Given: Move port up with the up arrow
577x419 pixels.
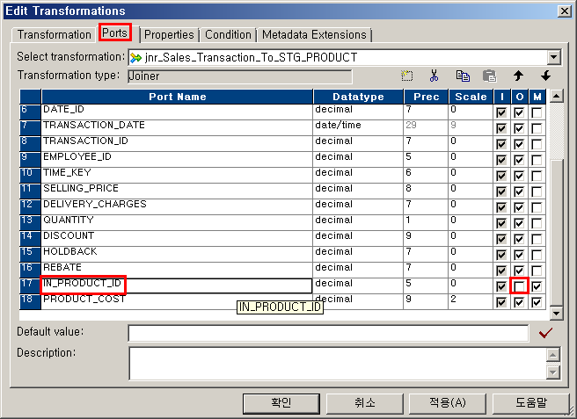Looking at the screenshot, I should point(518,76).
